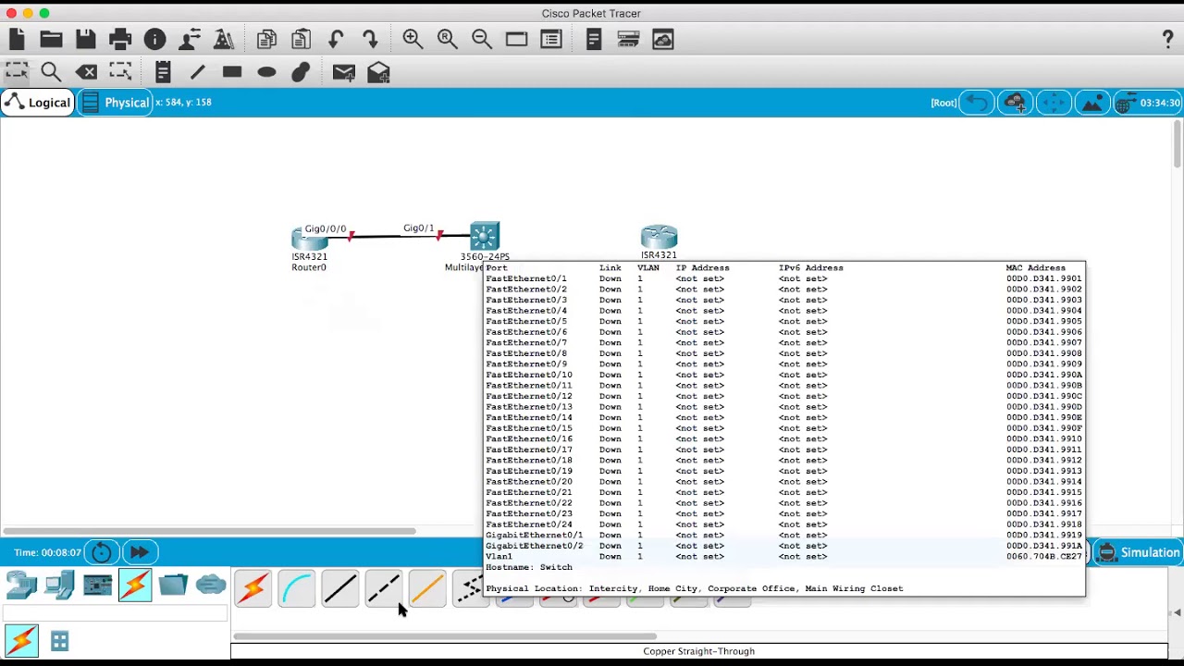Open Network Information with the info icon
The width and height of the screenshot is (1184, 666).
(154, 39)
